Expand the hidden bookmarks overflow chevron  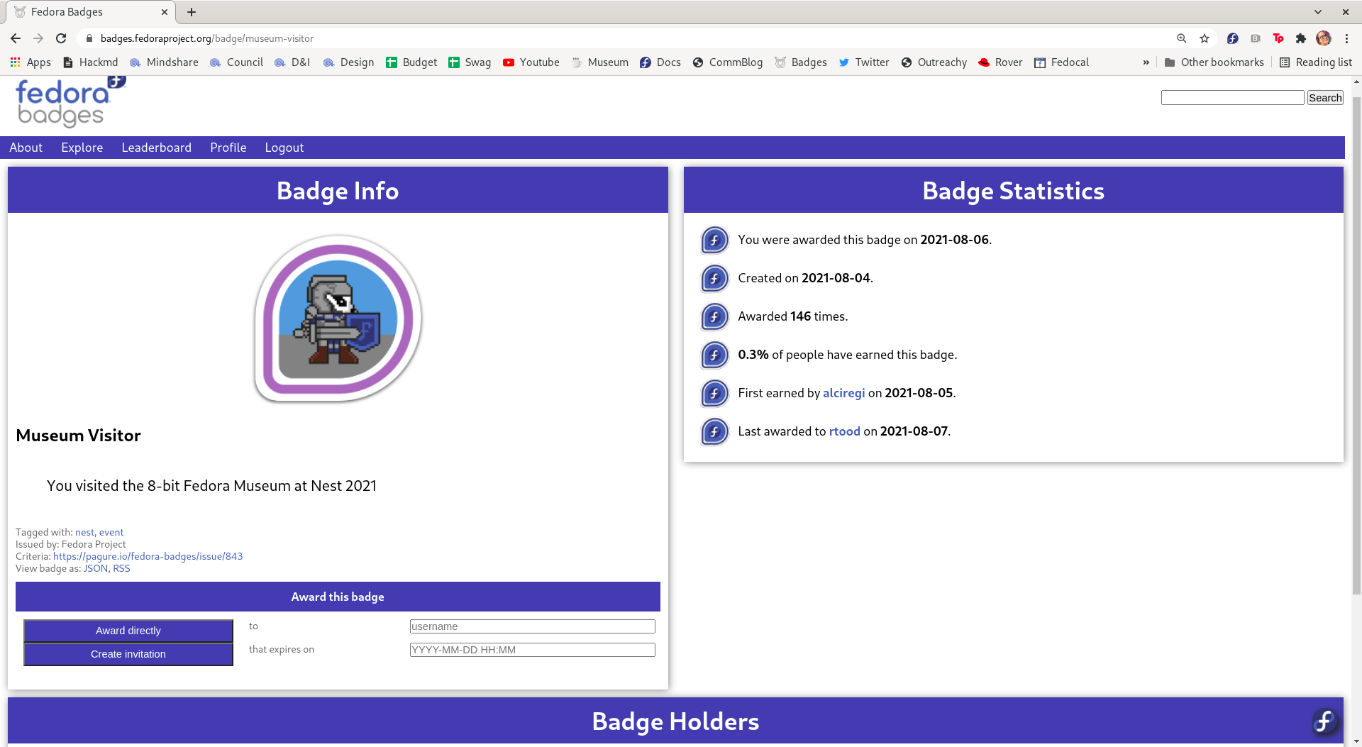1146,62
